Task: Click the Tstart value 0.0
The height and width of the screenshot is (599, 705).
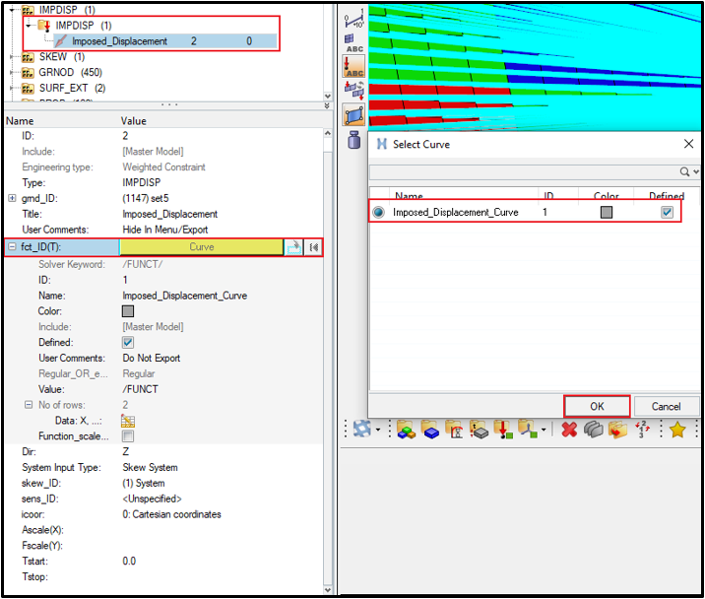Action: coord(129,562)
